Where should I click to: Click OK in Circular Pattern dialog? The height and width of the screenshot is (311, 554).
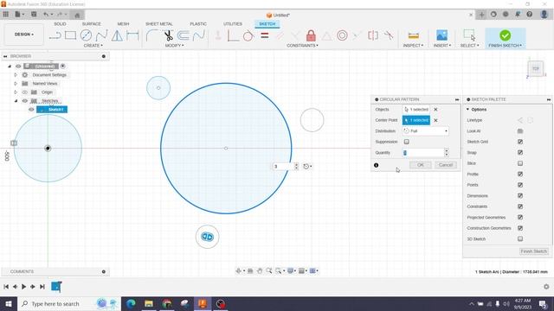point(420,165)
